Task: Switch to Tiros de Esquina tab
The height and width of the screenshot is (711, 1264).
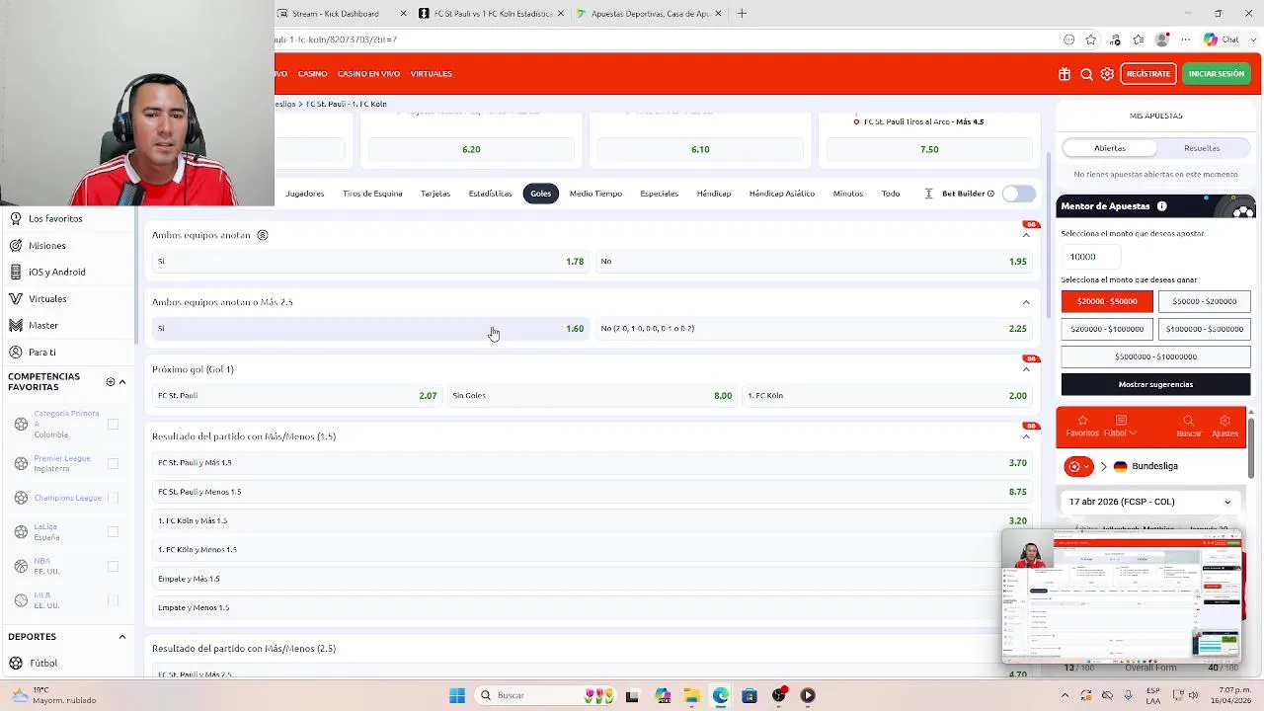Action: click(x=372, y=194)
